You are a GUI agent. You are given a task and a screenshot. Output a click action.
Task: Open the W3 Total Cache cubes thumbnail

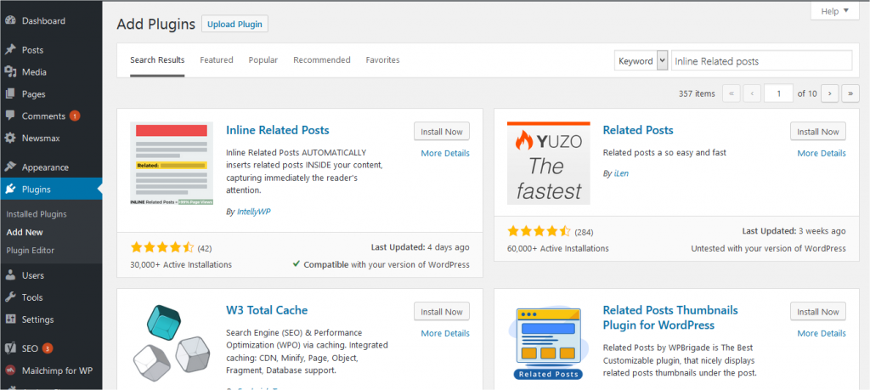172,344
